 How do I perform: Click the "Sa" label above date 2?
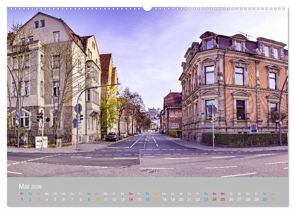pos(30,193)
